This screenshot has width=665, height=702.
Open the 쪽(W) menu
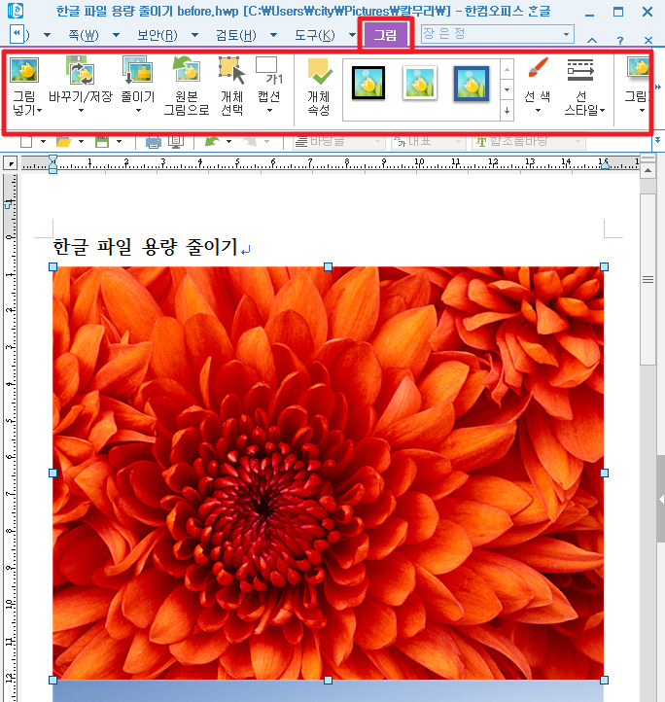tap(84, 35)
